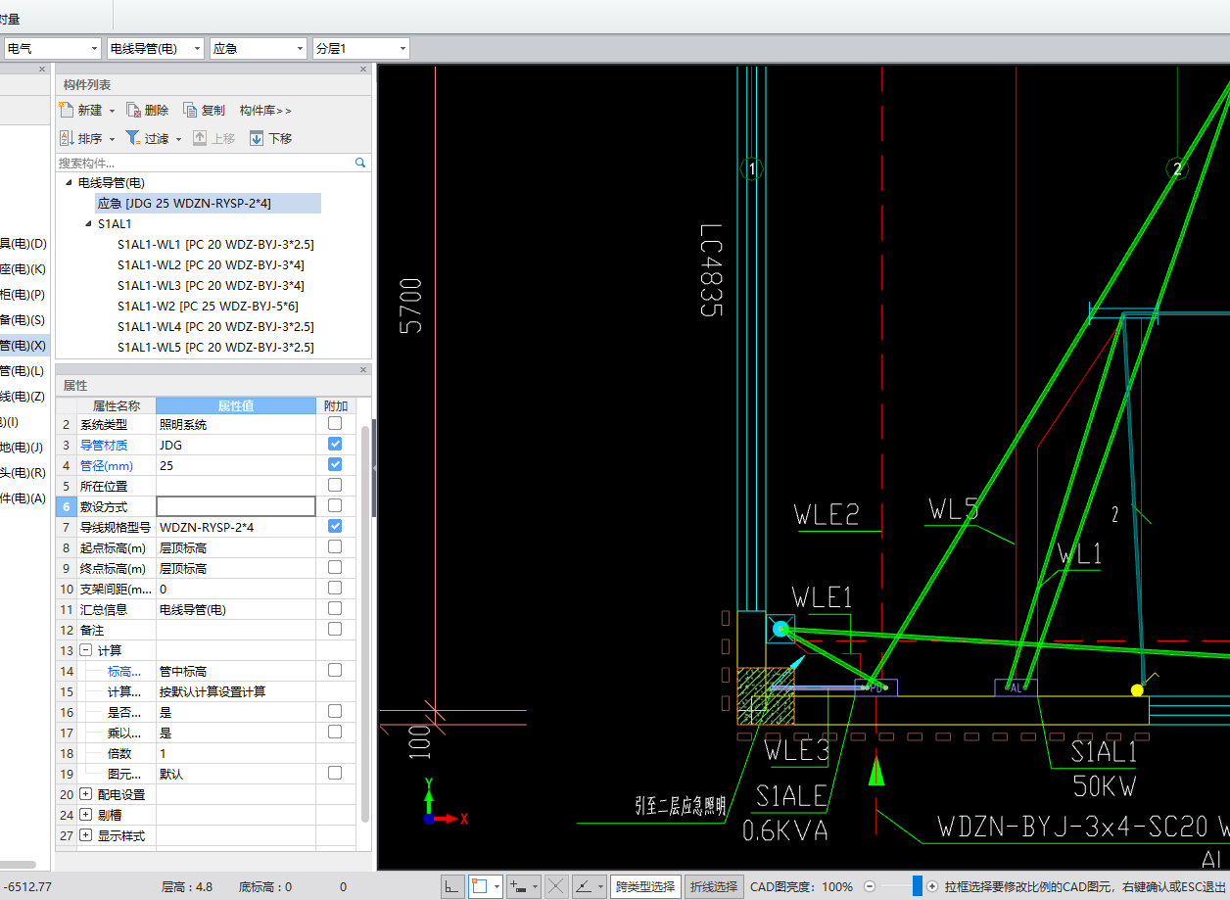Click 按默认计算设置计算 value cell
The image size is (1230, 900).
point(236,691)
